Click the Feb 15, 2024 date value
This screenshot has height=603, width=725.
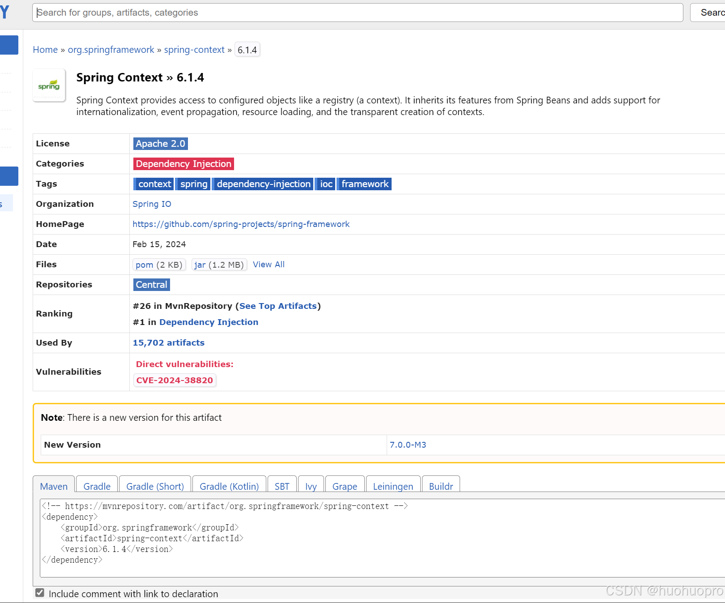point(159,244)
